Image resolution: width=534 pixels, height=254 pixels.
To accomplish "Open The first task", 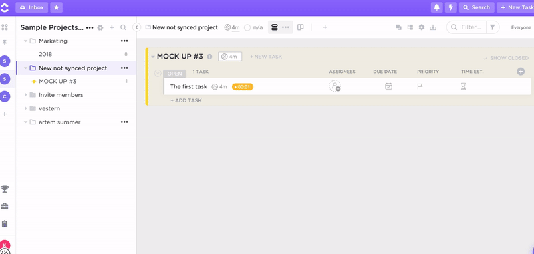I will tap(188, 86).
